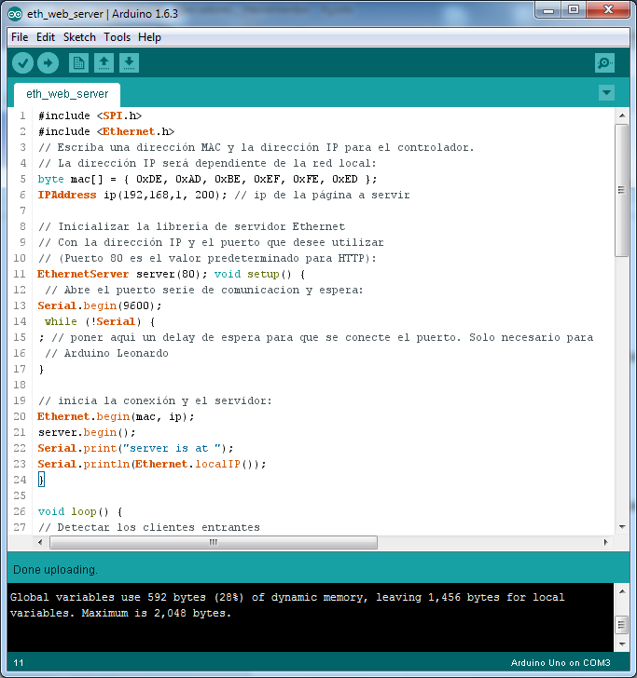Open the Edit menu
This screenshot has height=678, width=637.
(46, 37)
